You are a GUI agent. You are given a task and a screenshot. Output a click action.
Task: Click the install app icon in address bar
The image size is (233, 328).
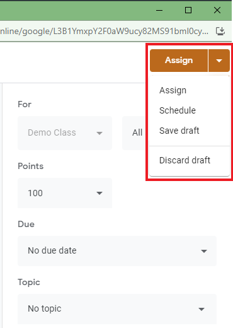(x=220, y=32)
